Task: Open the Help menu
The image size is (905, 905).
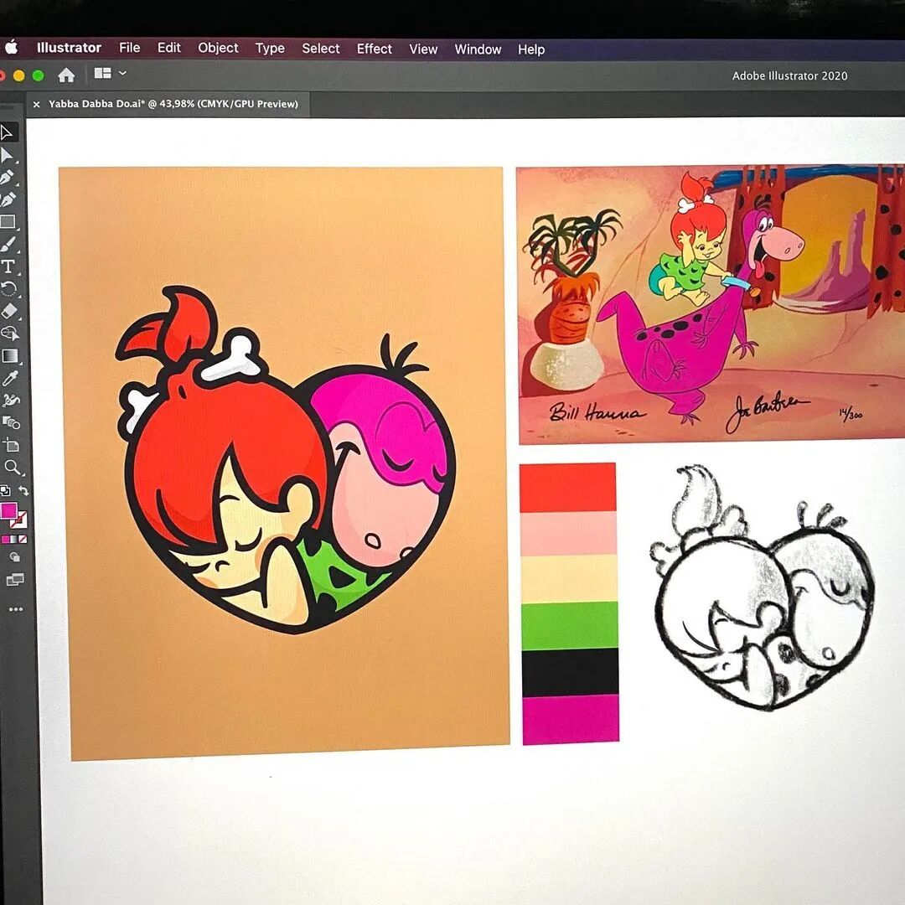Action: pyautogui.click(x=531, y=49)
